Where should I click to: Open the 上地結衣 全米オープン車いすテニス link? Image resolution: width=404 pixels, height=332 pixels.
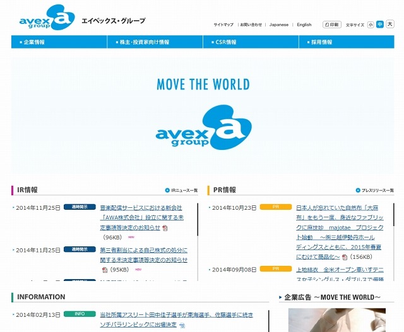click(340, 274)
